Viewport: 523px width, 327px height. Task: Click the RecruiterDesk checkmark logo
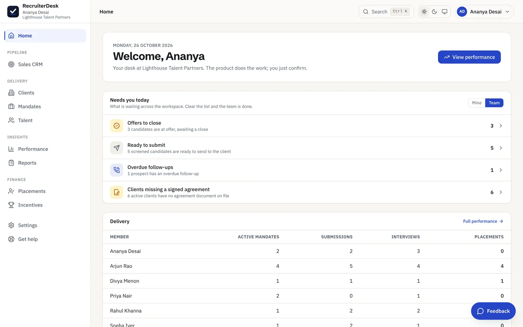tap(13, 11)
